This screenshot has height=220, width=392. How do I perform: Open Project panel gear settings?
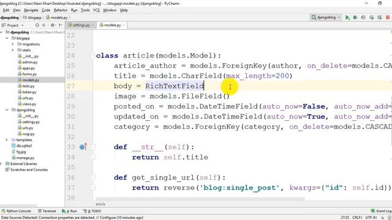53,25
